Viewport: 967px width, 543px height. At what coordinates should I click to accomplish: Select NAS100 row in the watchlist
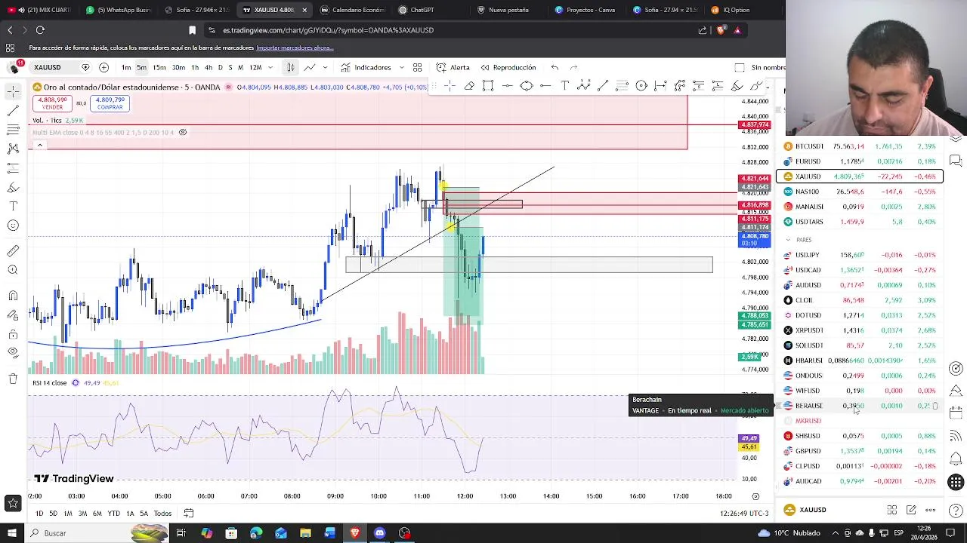coord(860,192)
